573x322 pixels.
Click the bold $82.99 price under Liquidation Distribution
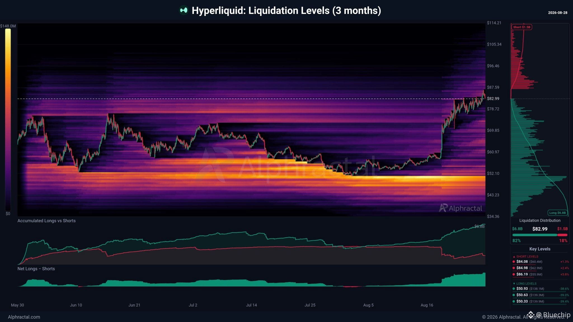[x=540, y=229]
